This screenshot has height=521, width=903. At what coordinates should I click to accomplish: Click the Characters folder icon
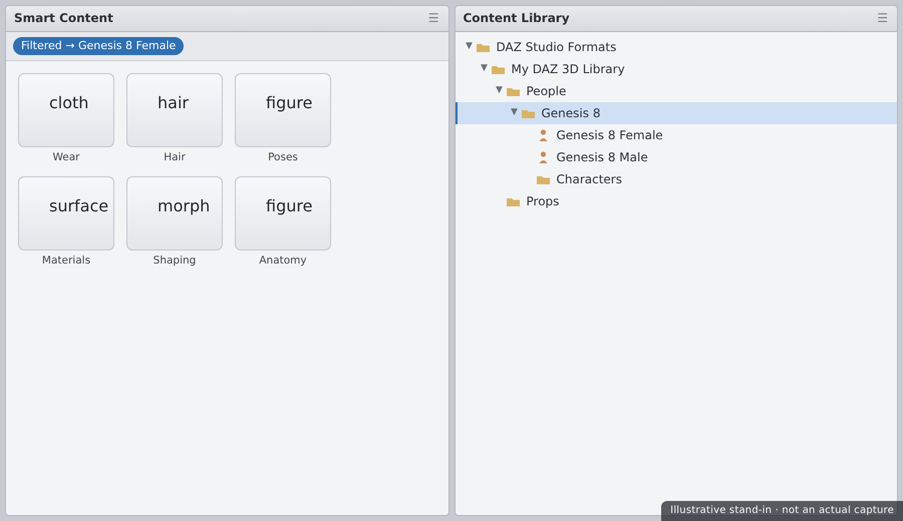coord(543,180)
